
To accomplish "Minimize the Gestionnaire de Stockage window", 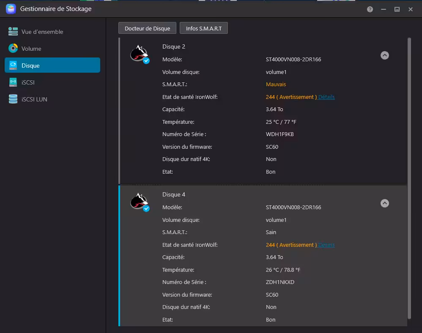I will [x=384, y=9].
